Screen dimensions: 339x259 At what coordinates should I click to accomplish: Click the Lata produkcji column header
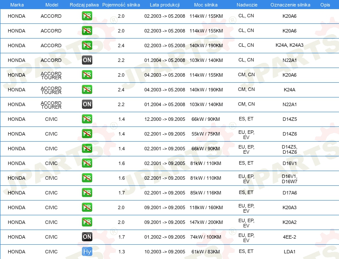pos(165,5)
